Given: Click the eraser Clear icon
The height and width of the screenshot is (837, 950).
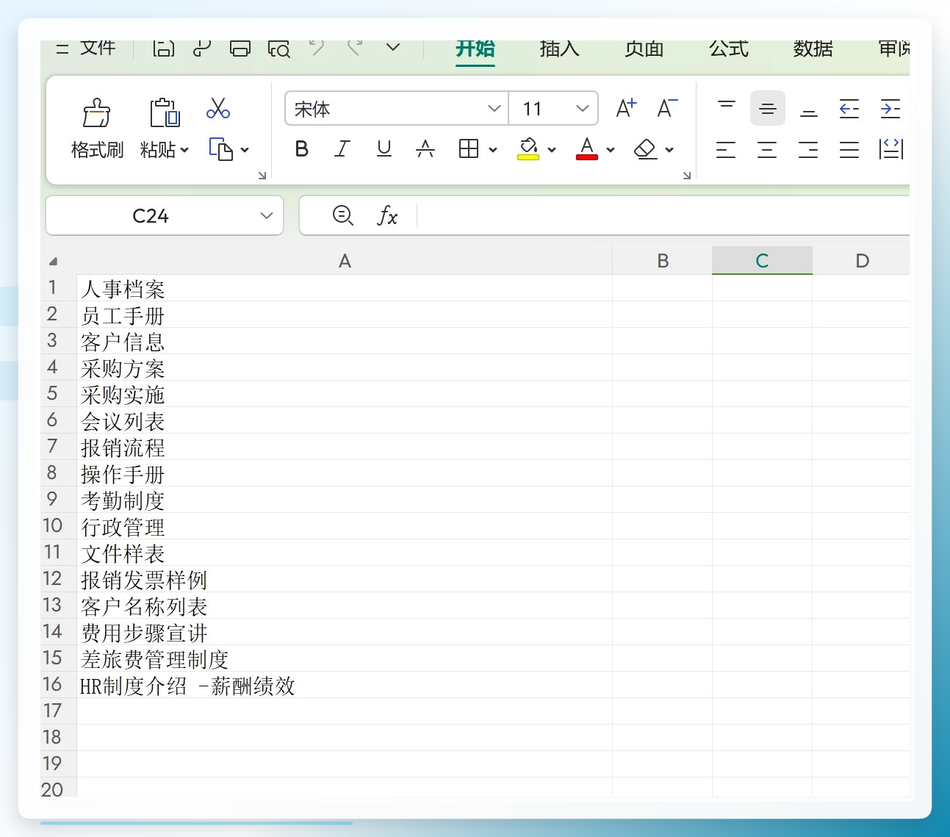Looking at the screenshot, I should pos(645,149).
